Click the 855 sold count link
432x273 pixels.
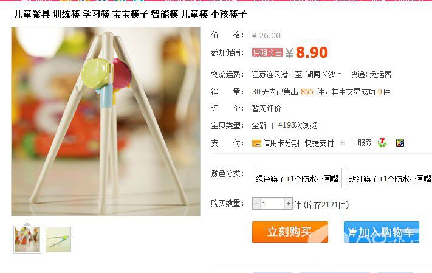coord(307,92)
